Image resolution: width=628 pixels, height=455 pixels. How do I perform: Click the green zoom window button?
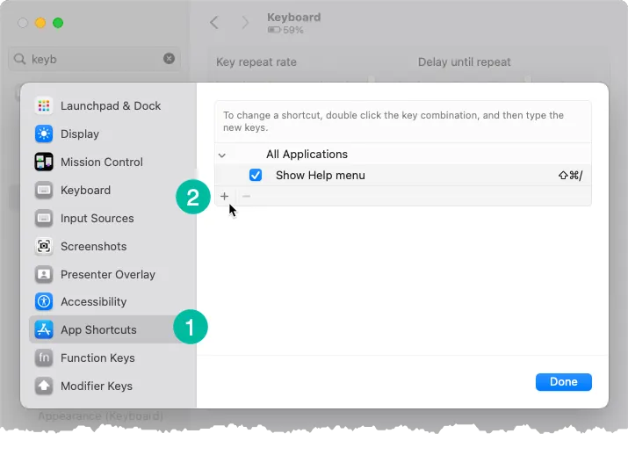(58, 23)
